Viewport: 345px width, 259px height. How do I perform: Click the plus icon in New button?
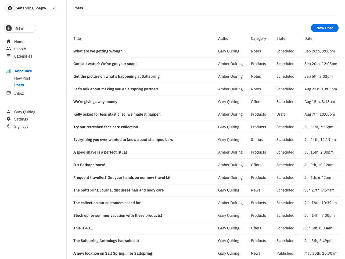(x=9, y=28)
